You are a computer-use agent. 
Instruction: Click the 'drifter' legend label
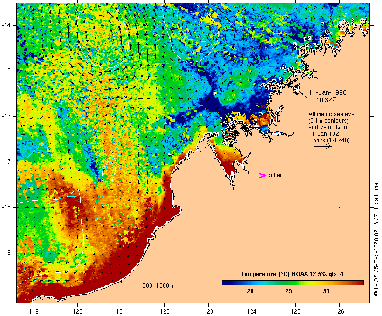274,175
